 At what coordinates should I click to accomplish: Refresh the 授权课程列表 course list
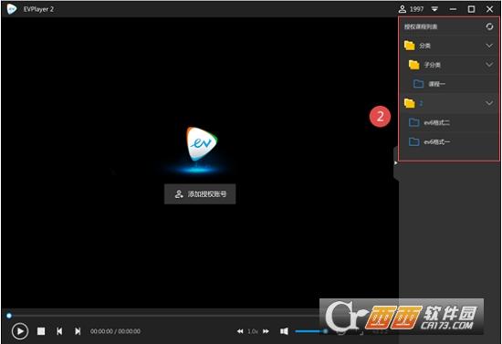click(489, 26)
